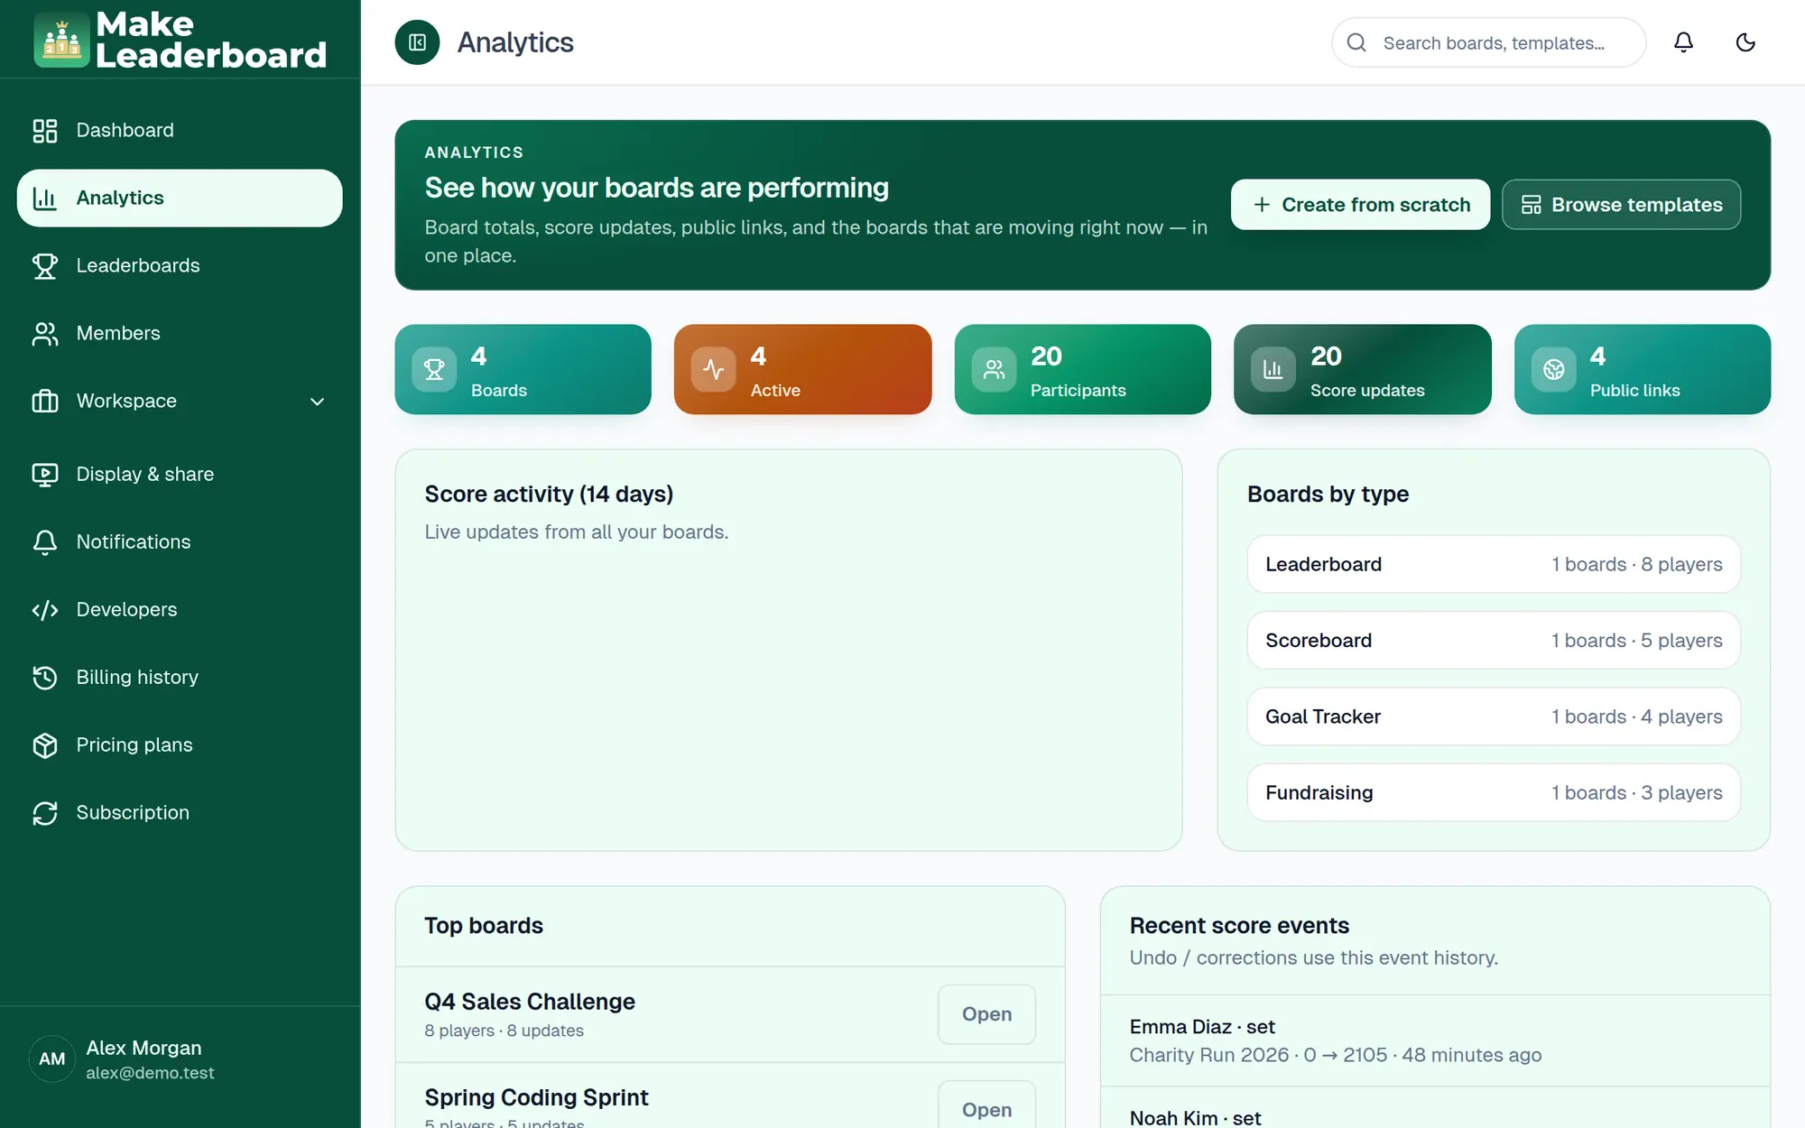Click the Subscription refresh icon
Viewport: 1805px width, 1128px height.
pos(45,813)
